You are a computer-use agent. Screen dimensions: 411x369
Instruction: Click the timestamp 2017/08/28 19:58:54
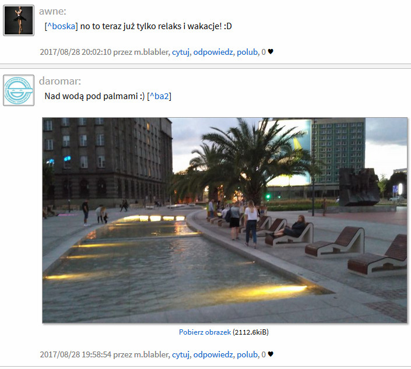[75, 354]
